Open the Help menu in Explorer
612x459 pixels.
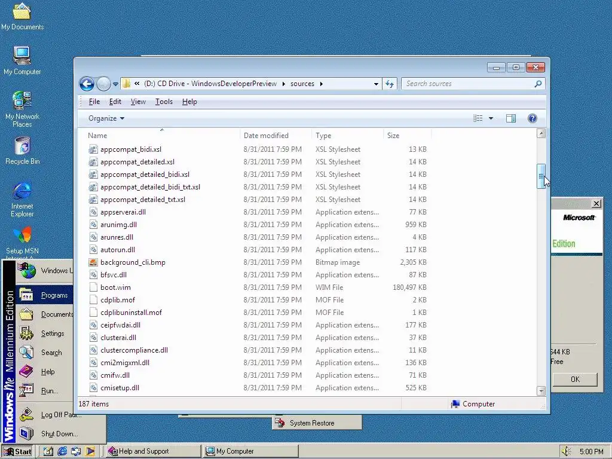(189, 102)
